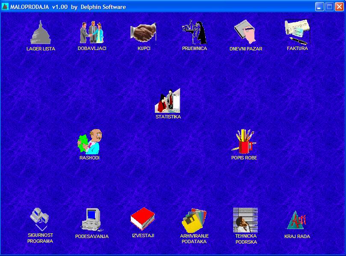Click the STATISTIKA label
Screen dimensions: 346x256
click(x=168, y=117)
